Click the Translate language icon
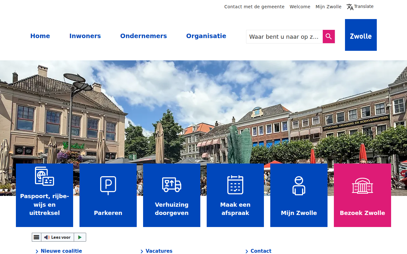The height and width of the screenshot is (254, 407). 350,7
